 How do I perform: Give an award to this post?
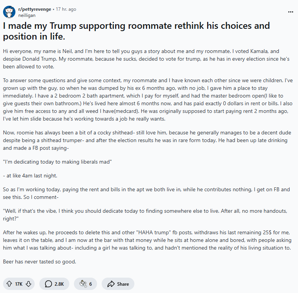[x=82, y=284]
